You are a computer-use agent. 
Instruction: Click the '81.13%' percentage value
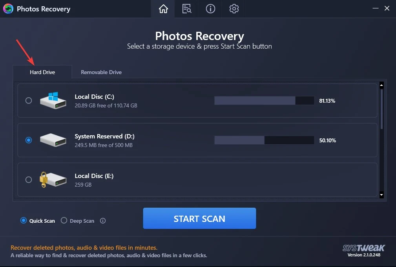click(x=327, y=101)
